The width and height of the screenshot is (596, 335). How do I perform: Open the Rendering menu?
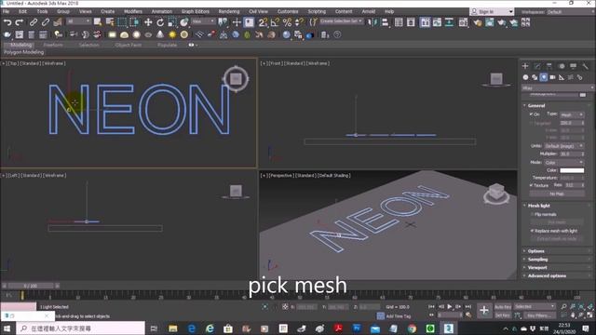click(x=229, y=11)
